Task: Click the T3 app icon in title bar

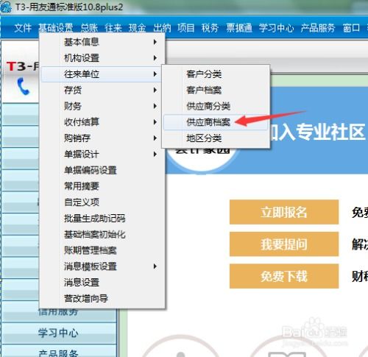Action: (6, 7)
